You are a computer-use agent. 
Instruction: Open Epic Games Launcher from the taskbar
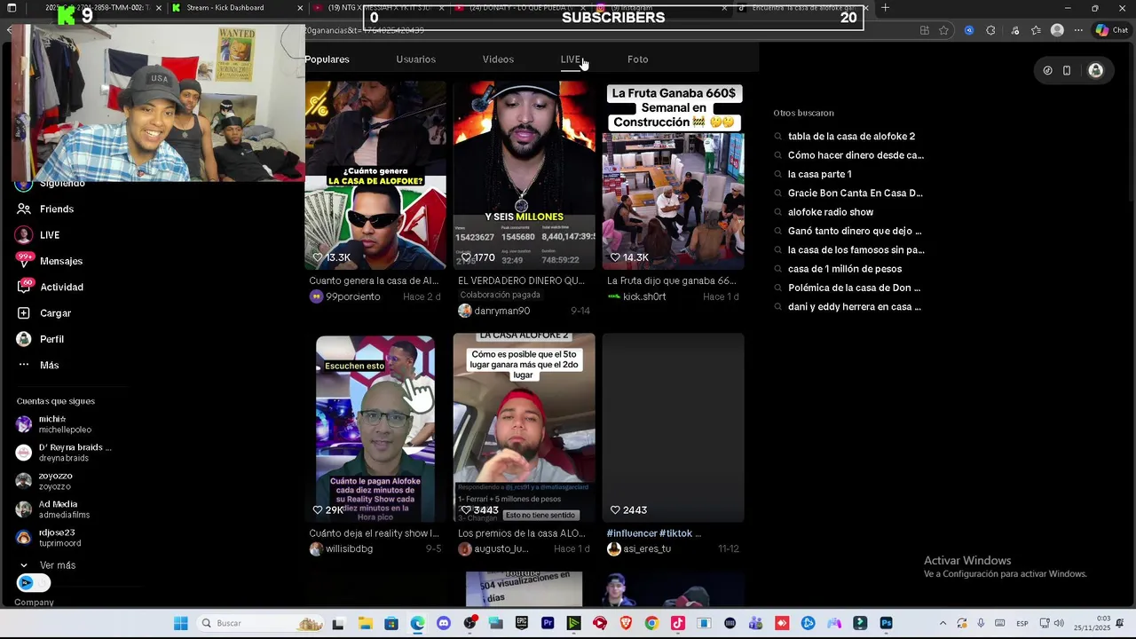point(522,623)
